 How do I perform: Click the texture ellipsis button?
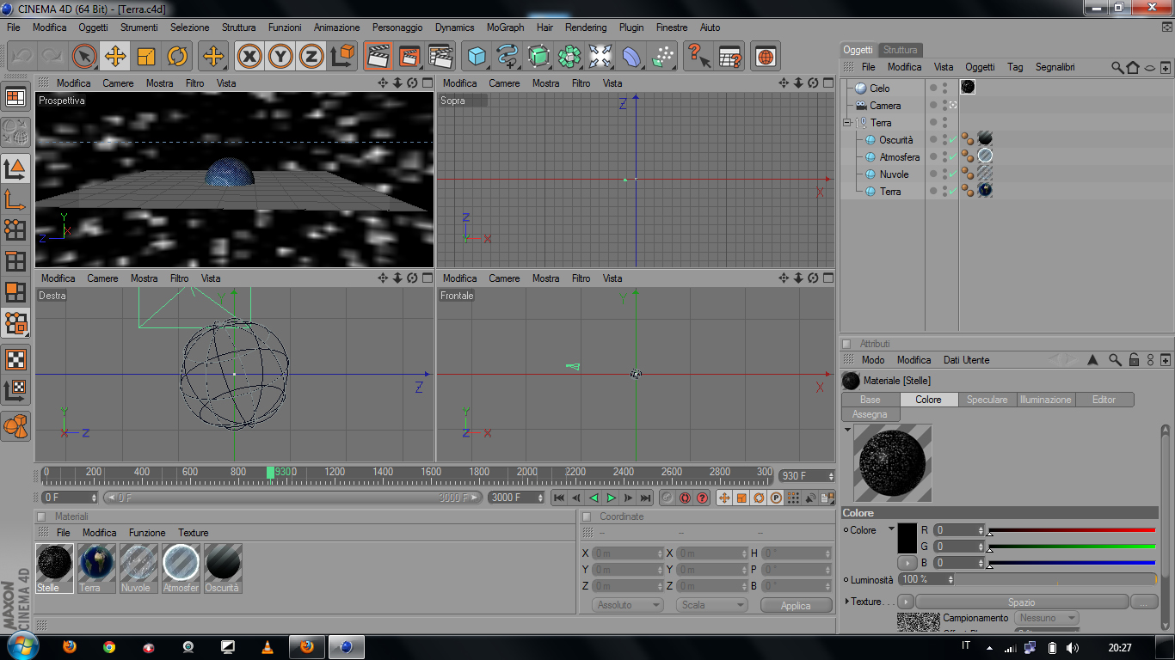coord(1143,602)
